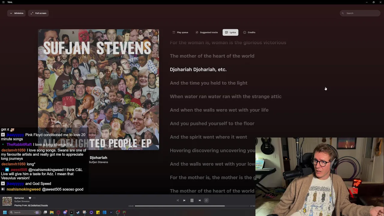This screenshot has height=216, width=384.
Task: Switch to the Play queue tab
Action: point(180,32)
